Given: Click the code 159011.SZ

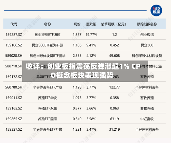Looking at the screenshot, I should (x=14, y=98).
